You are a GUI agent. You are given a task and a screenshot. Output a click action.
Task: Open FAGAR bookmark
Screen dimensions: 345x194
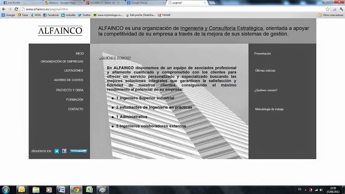pyautogui.click(x=164, y=15)
